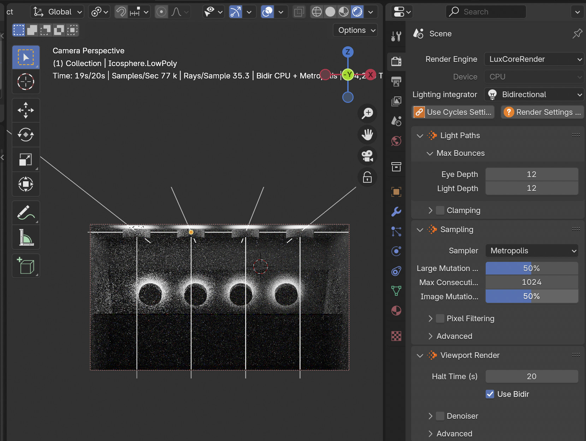Select the Move tool in the toolbar
Image resolution: width=586 pixels, height=441 pixels.
coord(26,110)
